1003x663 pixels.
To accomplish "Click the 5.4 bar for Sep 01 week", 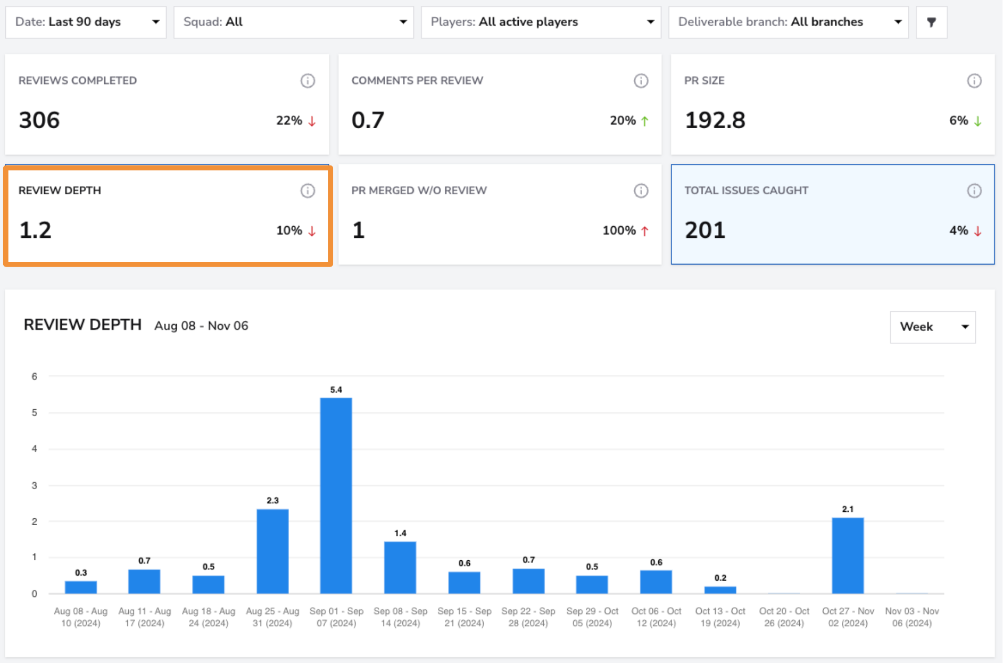I will click(336, 495).
